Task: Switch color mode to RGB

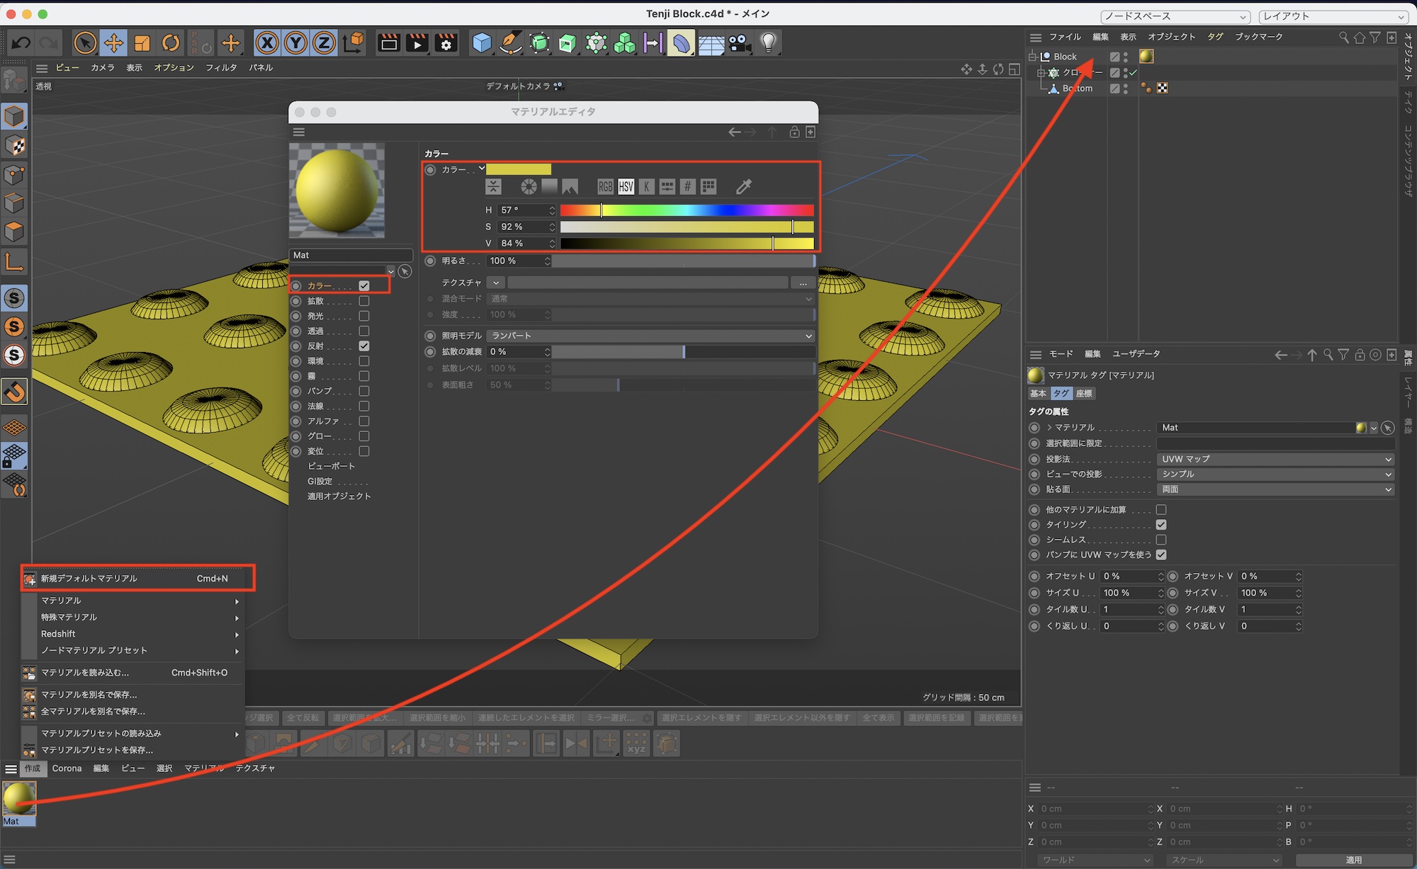Action: click(x=605, y=186)
